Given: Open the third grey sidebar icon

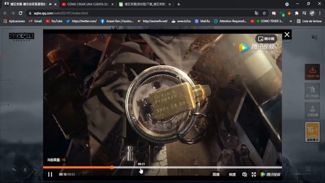Looking at the screenshot, I should click(312, 110).
